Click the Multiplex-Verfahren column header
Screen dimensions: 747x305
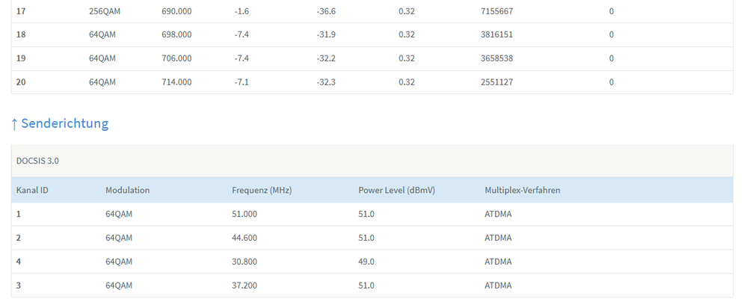522,190
